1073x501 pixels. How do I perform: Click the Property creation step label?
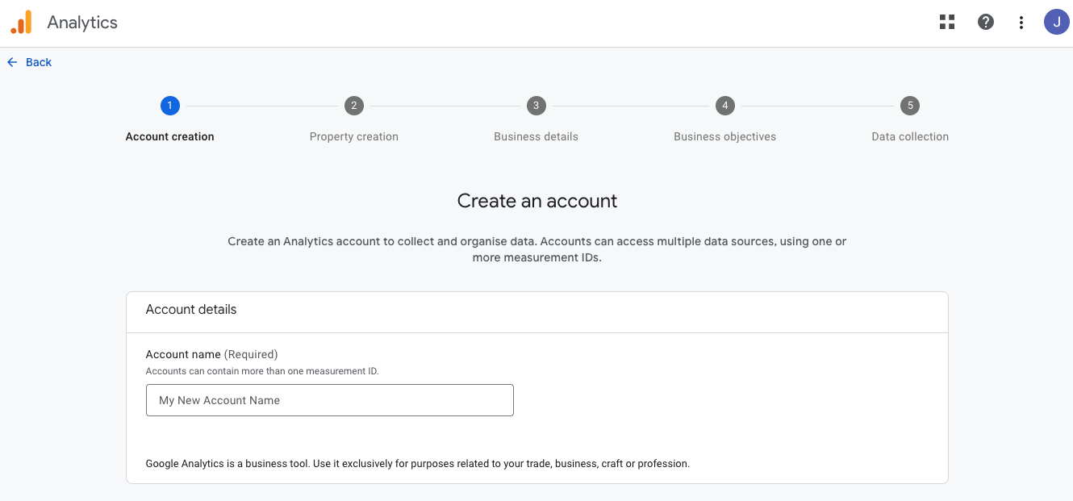click(354, 136)
